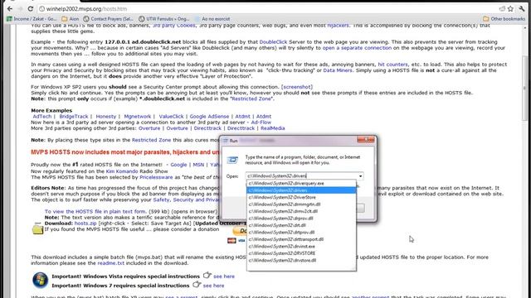Click the browser forward arrow

20,9
